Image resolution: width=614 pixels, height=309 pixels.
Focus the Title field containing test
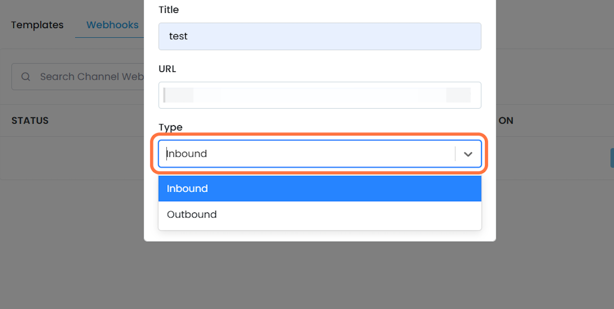(320, 36)
